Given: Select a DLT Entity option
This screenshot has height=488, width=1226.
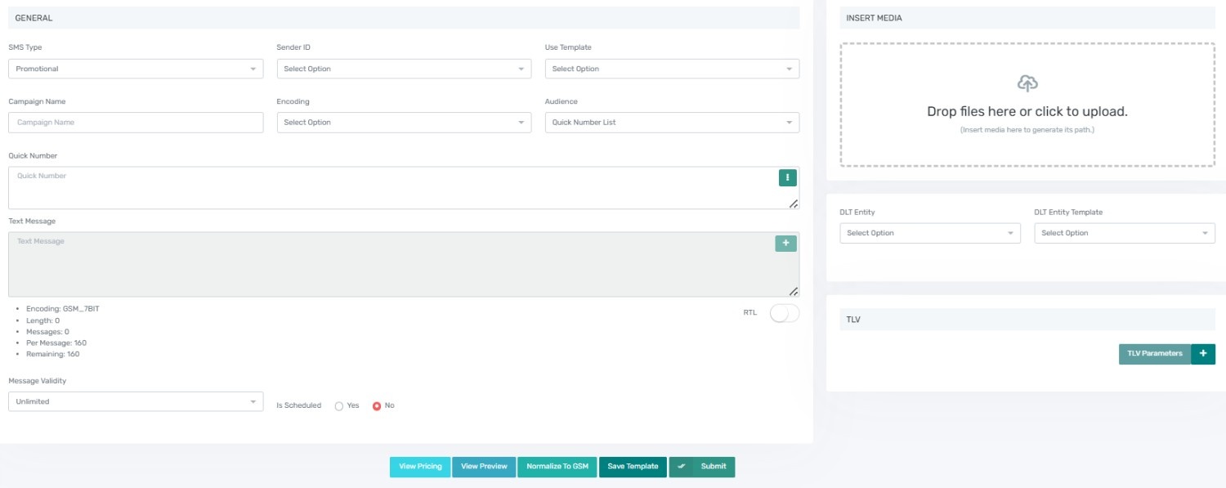Looking at the screenshot, I should [x=929, y=232].
